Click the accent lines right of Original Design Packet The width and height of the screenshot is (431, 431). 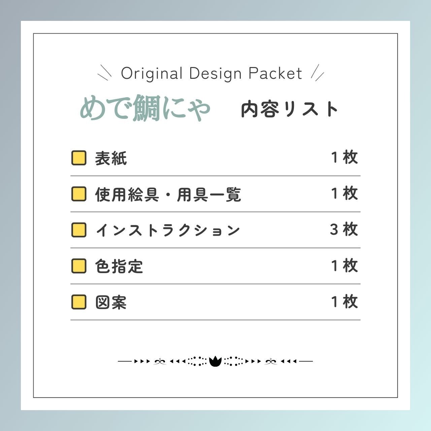click(317, 72)
